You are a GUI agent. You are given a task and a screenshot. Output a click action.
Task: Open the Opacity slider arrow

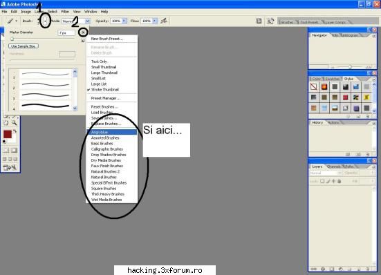[x=124, y=21]
